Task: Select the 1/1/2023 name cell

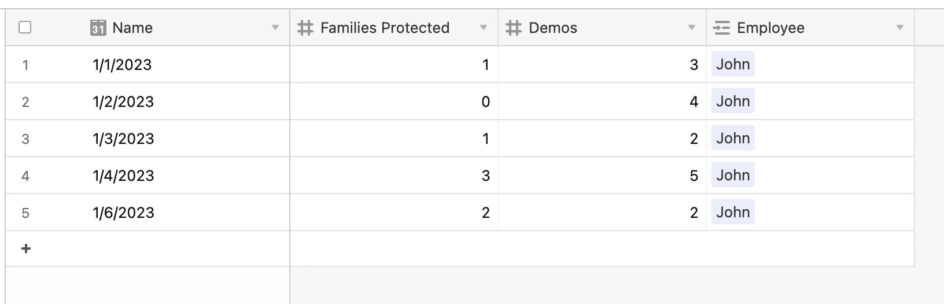Action: 123,65
